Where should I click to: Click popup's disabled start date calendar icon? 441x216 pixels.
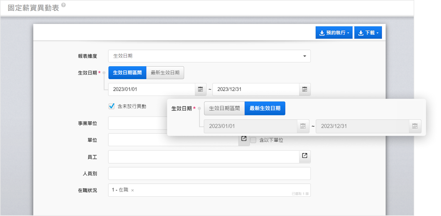coord(303,126)
